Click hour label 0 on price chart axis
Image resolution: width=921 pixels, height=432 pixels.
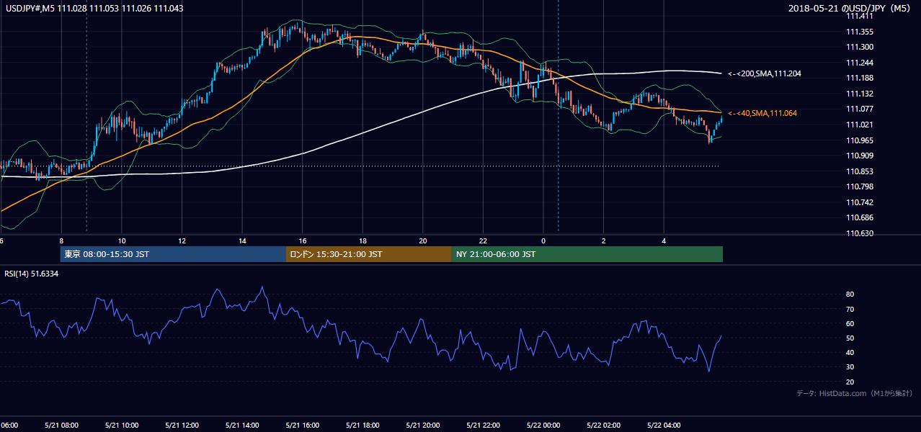543,240
